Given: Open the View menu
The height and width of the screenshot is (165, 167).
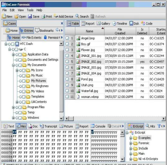Looking at the screenshot, I should tap(21, 10).
